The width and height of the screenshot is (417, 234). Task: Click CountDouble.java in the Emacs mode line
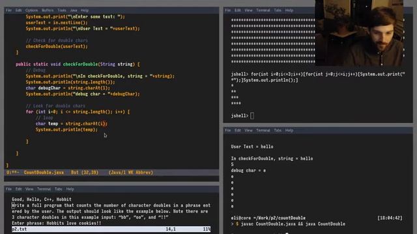coord(44,172)
